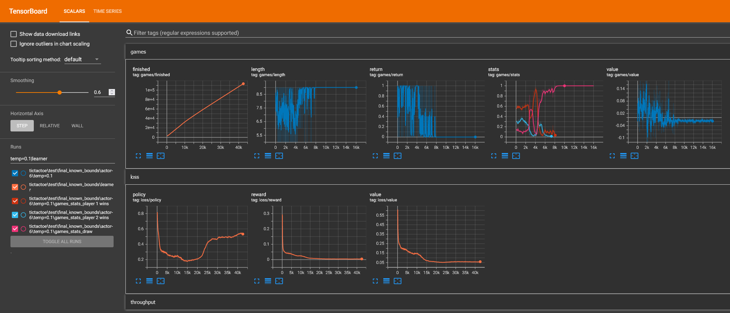Expand the length chart to full size

tap(257, 156)
